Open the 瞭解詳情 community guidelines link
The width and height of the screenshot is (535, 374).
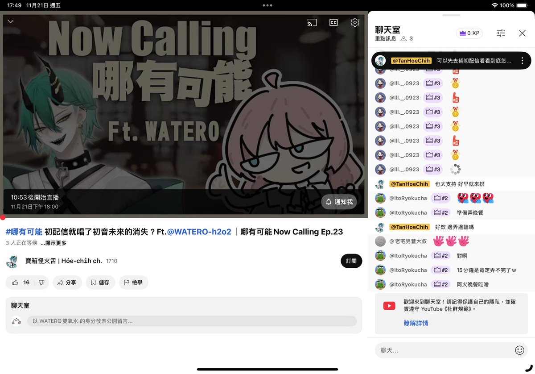pyautogui.click(x=416, y=322)
